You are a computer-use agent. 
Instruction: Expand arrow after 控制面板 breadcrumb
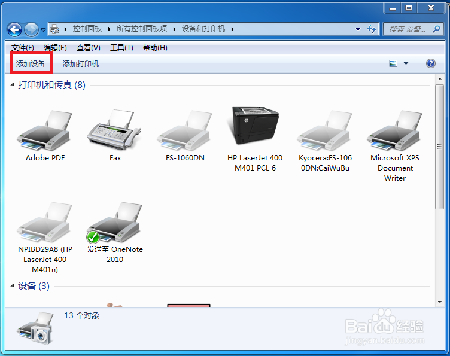pyautogui.click(x=110, y=29)
